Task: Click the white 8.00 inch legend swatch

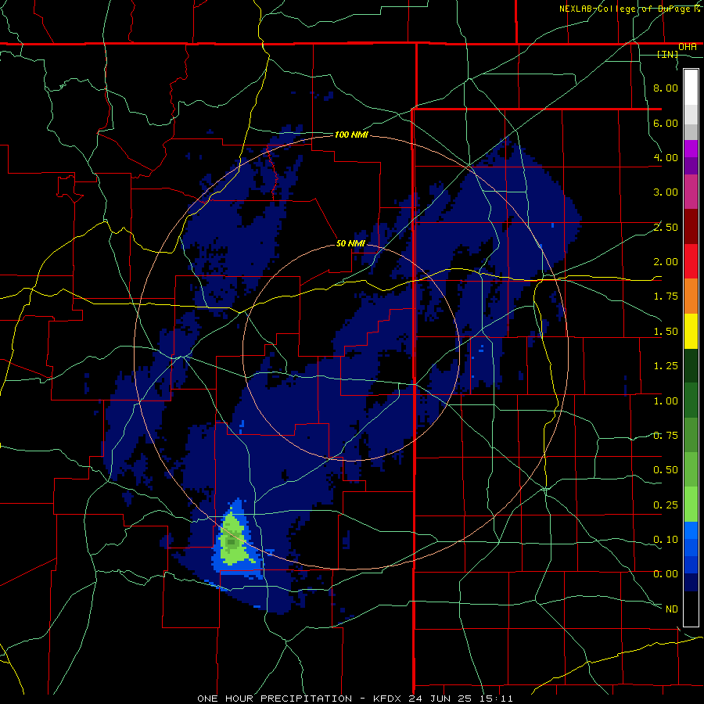Action: click(691, 88)
